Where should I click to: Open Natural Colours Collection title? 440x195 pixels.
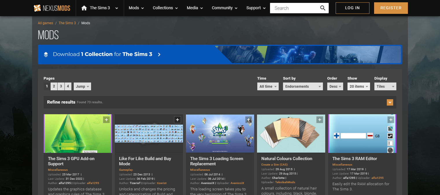click(287, 159)
